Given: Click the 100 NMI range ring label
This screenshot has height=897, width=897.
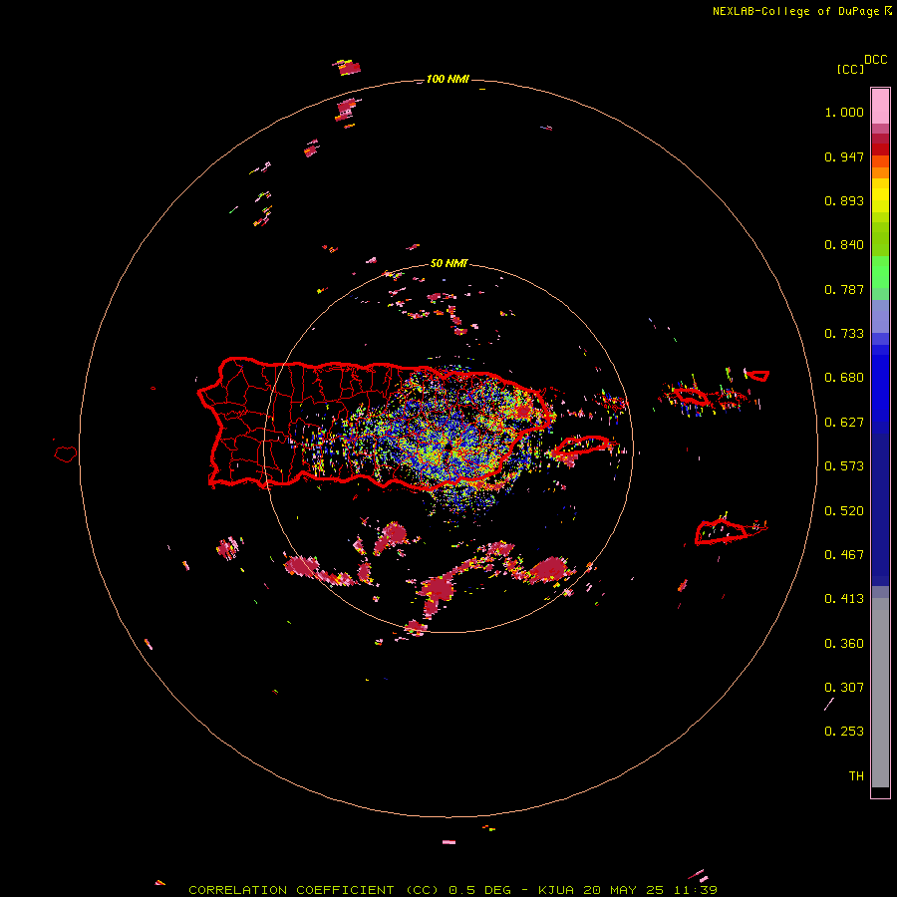Looking at the screenshot, I should (448, 79).
